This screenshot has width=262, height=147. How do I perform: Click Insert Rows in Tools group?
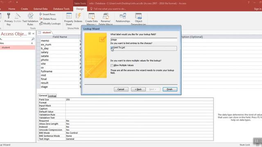click(x=47, y=14)
